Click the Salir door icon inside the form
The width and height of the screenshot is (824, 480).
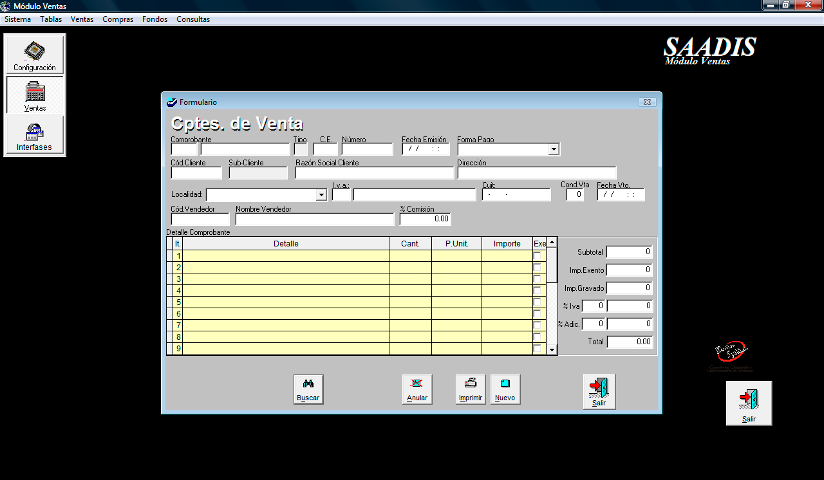click(599, 391)
